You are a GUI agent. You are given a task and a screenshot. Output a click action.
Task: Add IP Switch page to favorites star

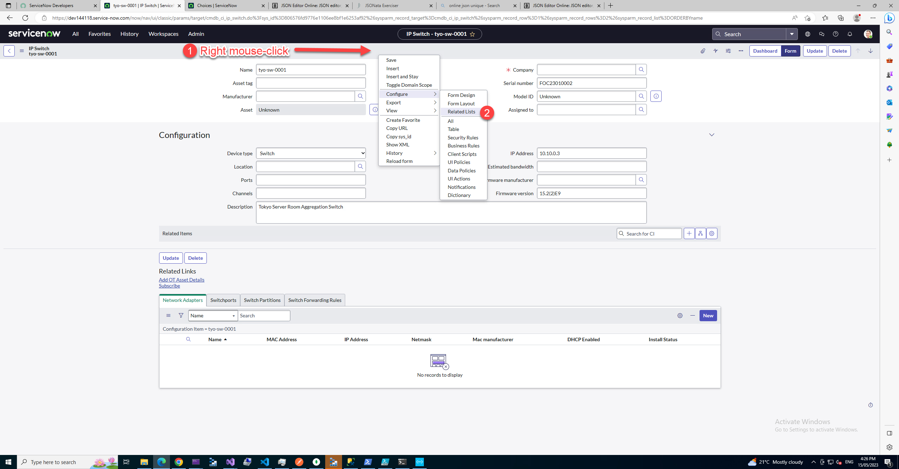pyautogui.click(x=472, y=34)
